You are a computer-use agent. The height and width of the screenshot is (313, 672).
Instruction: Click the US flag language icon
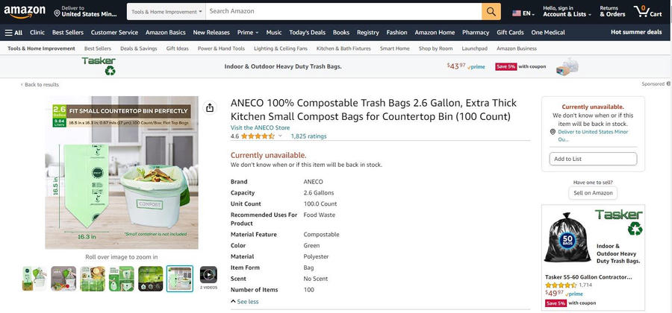517,13
